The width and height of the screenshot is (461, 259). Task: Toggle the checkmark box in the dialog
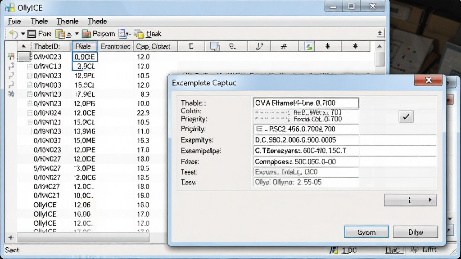[406, 116]
